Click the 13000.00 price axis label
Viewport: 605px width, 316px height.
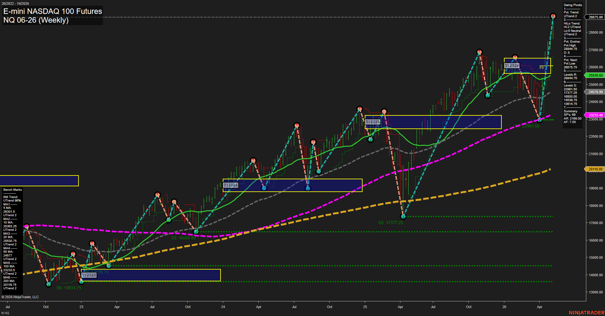[x=596, y=292]
